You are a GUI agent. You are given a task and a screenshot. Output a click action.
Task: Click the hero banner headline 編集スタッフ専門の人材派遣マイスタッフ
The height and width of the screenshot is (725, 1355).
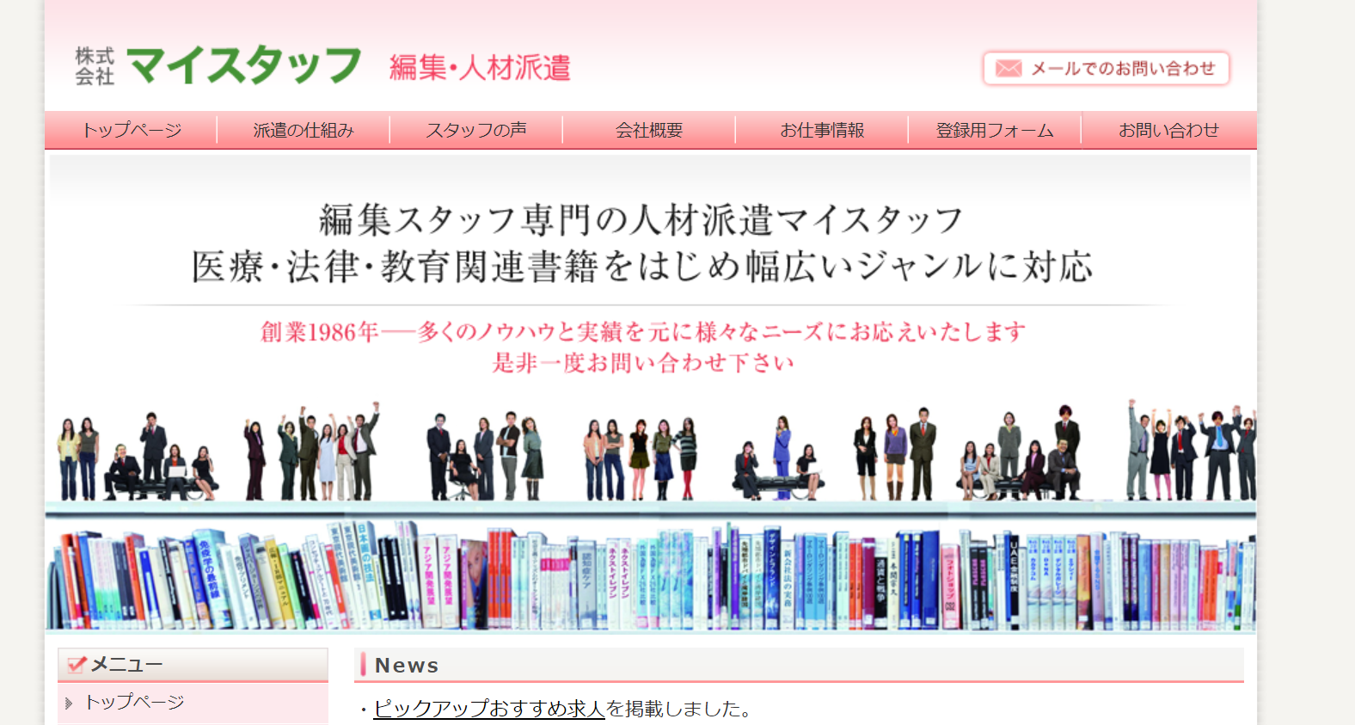coord(641,220)
